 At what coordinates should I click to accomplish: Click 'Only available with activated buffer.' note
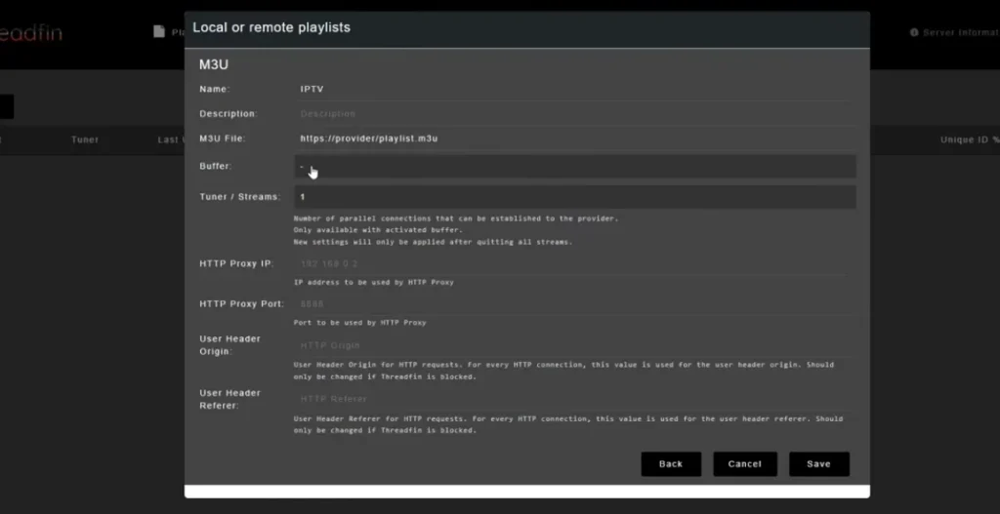[378, 230]
